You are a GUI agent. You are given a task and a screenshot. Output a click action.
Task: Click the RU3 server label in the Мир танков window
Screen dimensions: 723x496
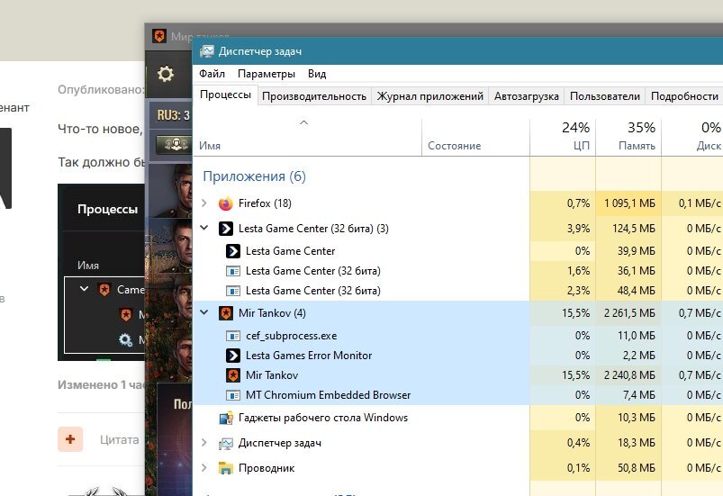pyautogui.click(x=174, y=115)
